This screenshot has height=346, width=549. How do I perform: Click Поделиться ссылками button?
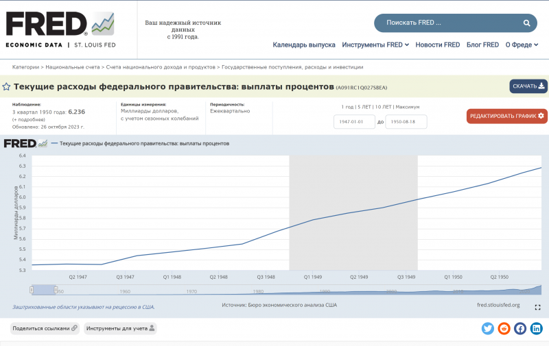coord(45,328)
